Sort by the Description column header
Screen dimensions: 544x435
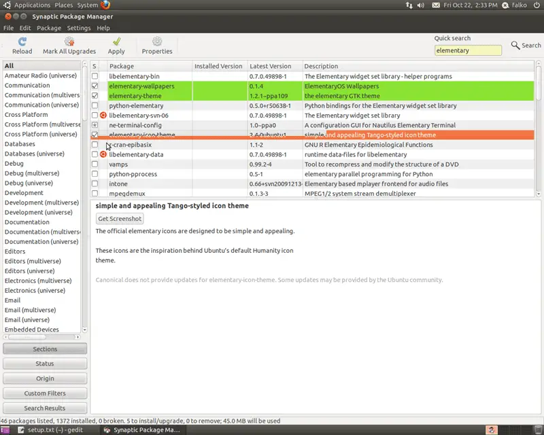pos(418,66)
